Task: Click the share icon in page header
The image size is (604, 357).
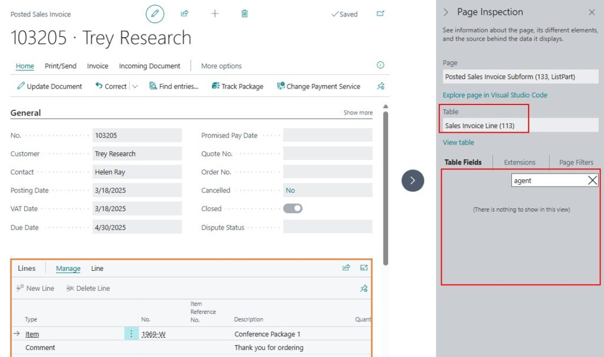Action: click(x=185, y=14)
